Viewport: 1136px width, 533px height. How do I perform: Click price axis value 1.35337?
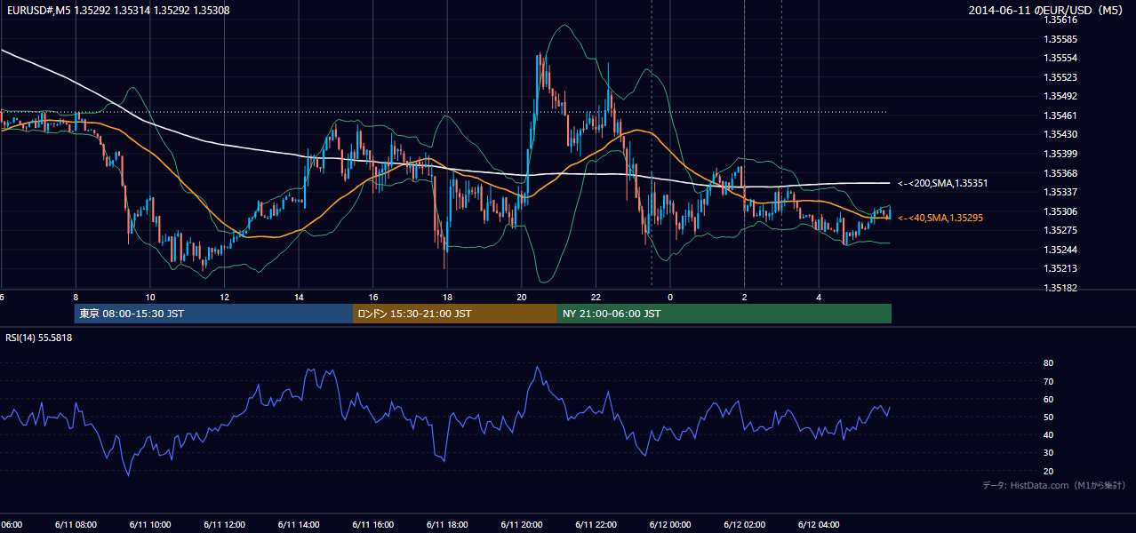click(1061, 193)
